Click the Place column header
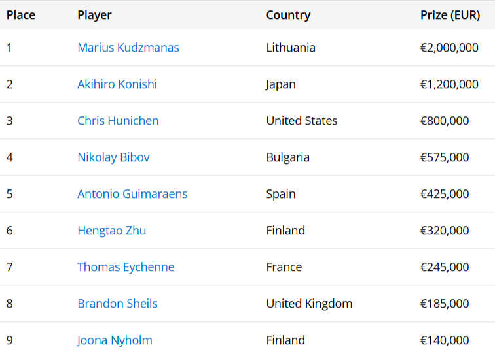This screenshot has width=495, height=354. click(x=21, y=15)
